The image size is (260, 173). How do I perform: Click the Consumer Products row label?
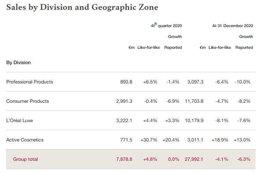(x=28, y=101)
